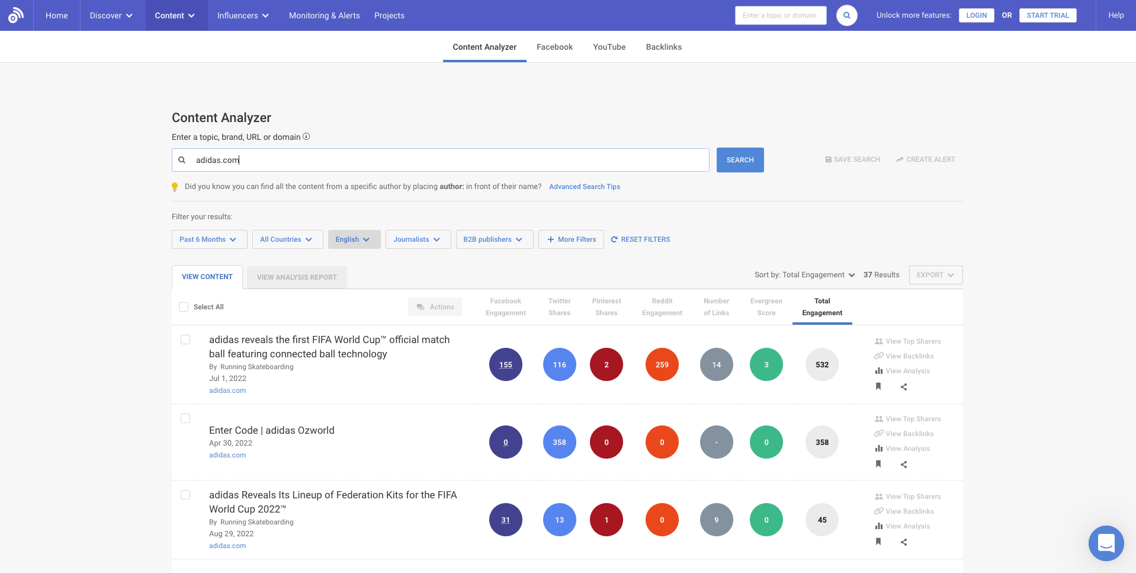This screenshot has height=573, width=1136.
Task: Go to Home in navigation
Action: pyautogui.click(x=57, y=15)
